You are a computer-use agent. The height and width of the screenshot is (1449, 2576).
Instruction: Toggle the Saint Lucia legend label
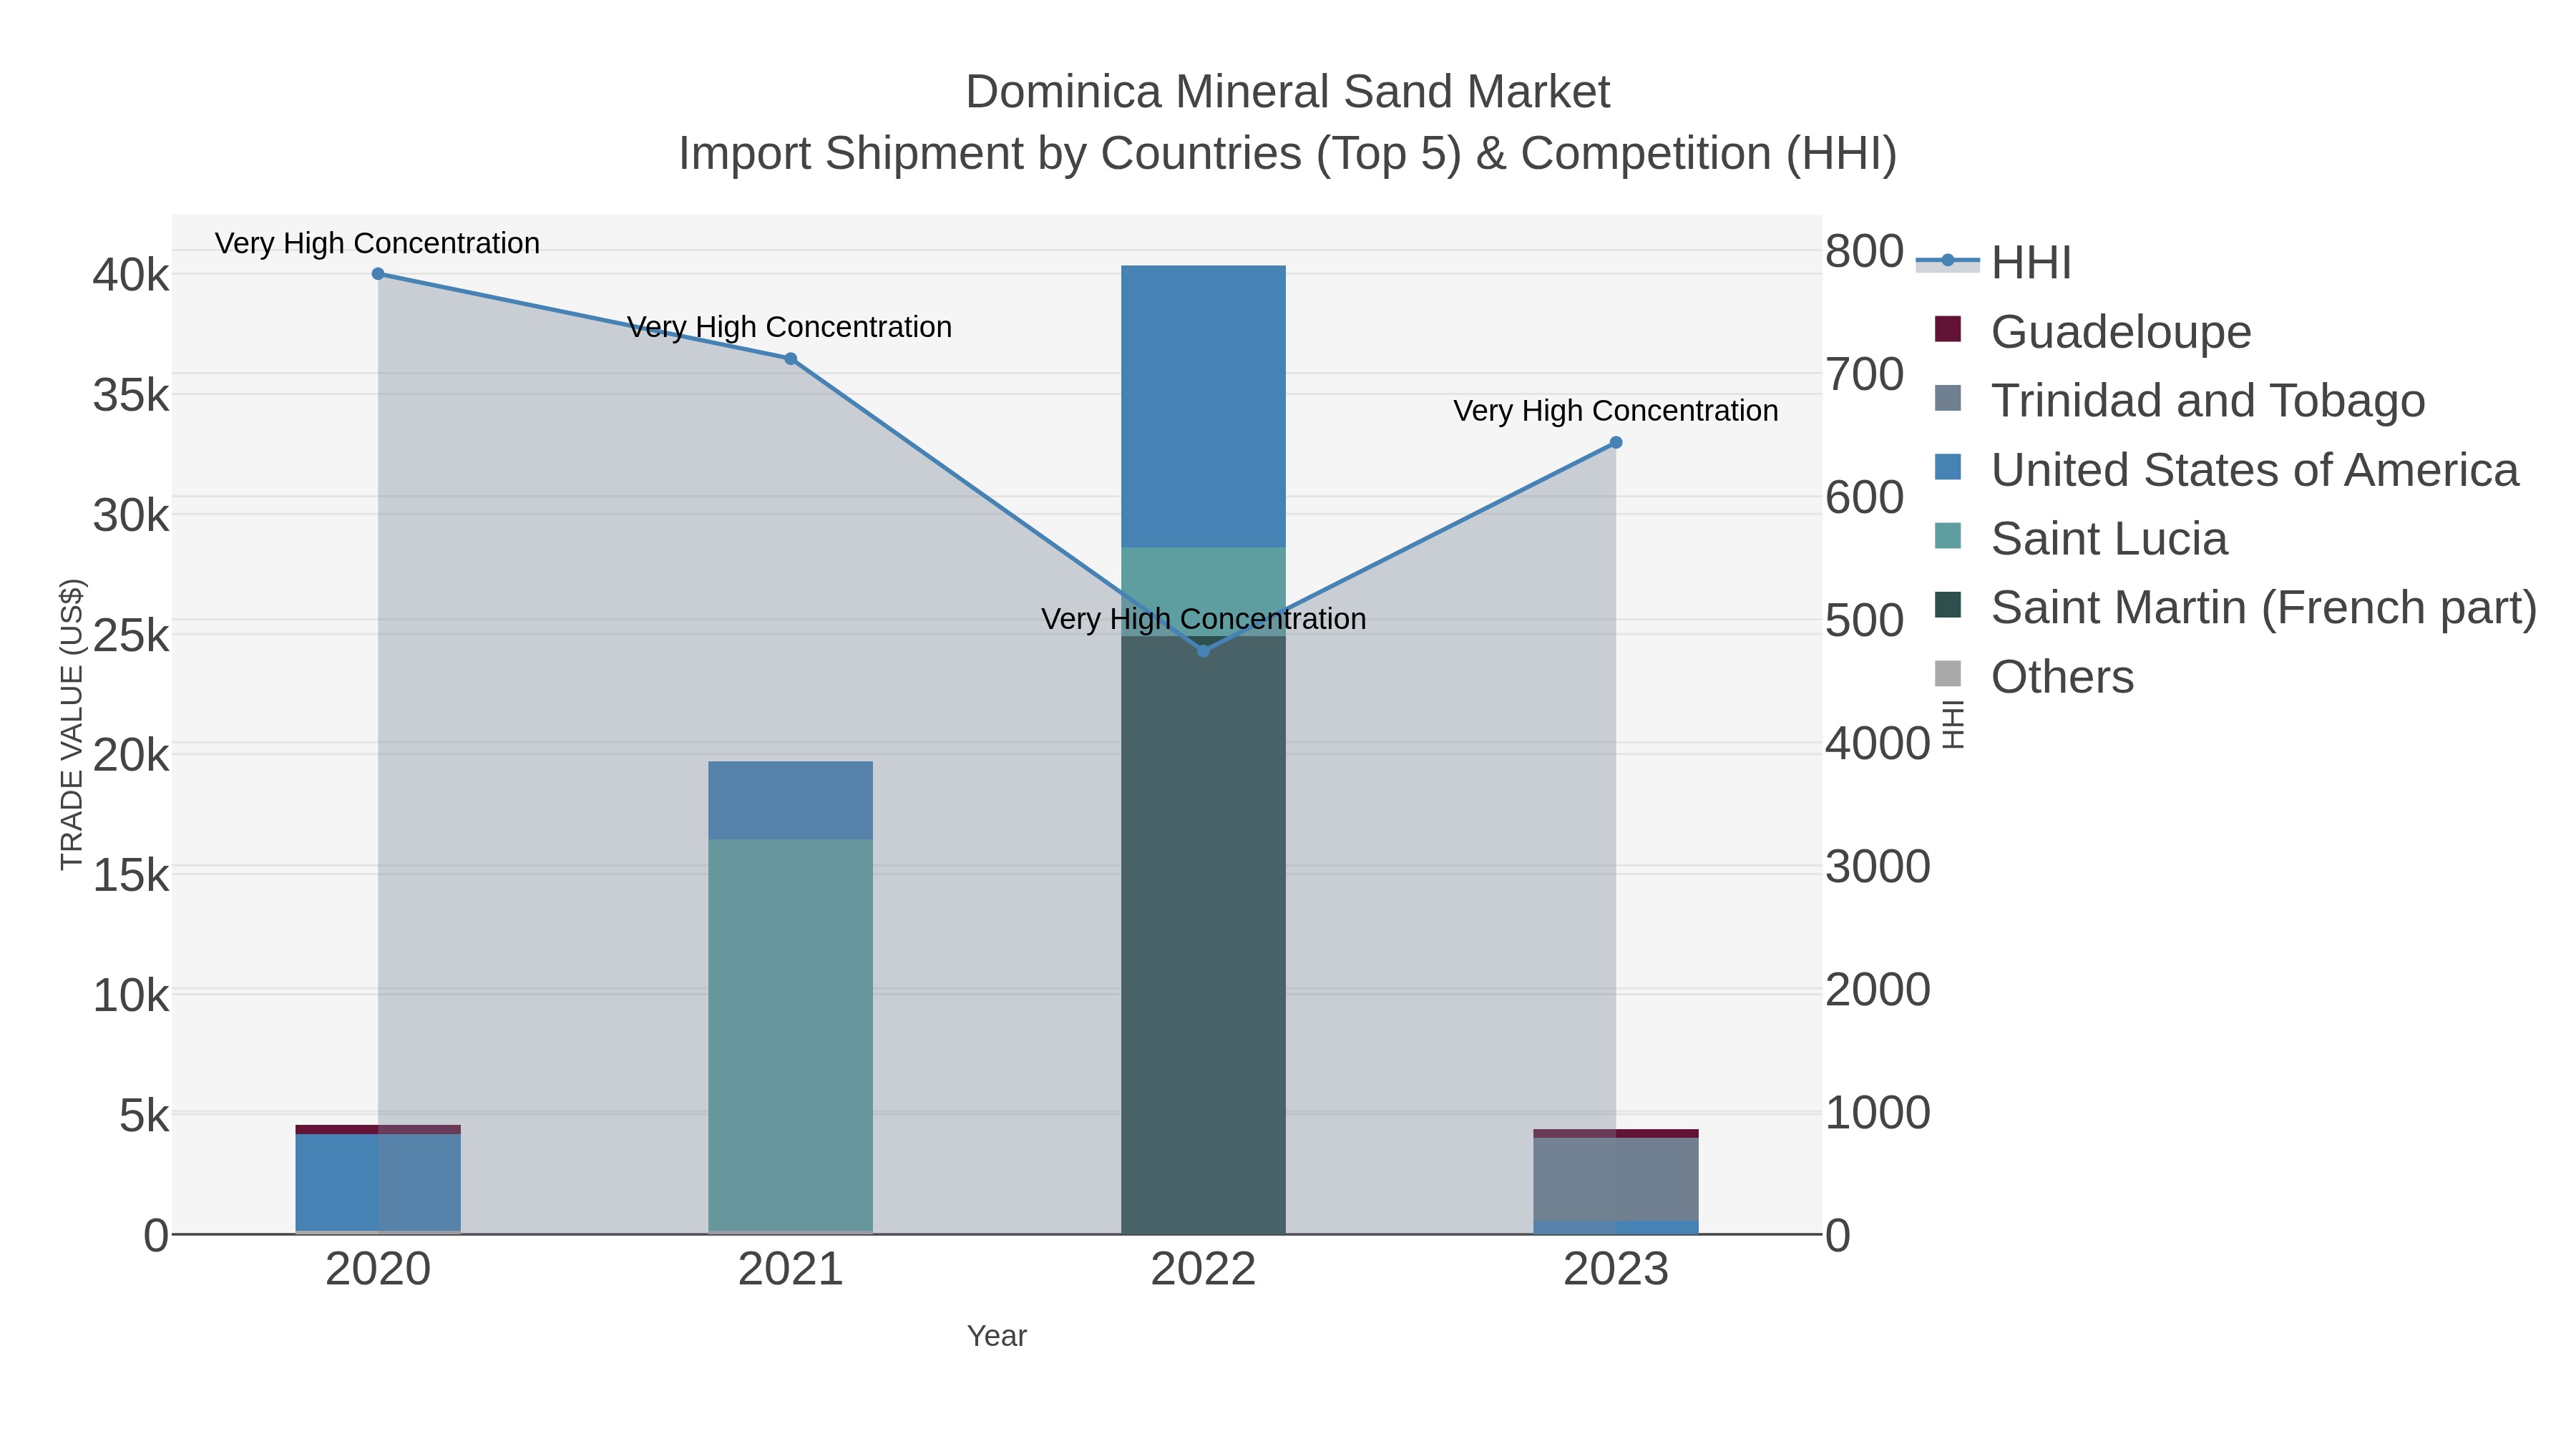tap(2109, 539)
